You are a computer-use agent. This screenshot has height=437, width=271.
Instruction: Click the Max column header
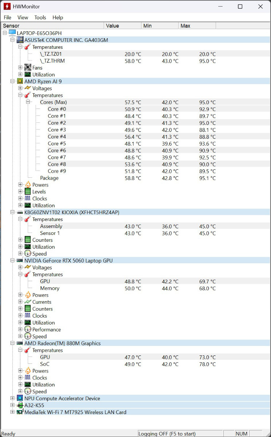197,26
